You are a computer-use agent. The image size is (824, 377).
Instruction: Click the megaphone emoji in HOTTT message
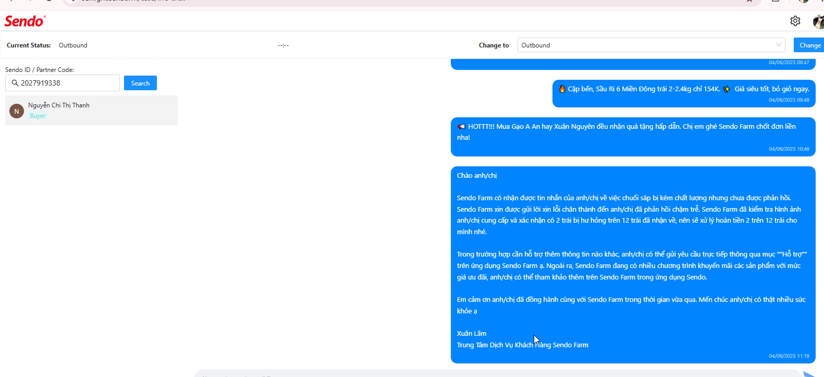point(461,127)
